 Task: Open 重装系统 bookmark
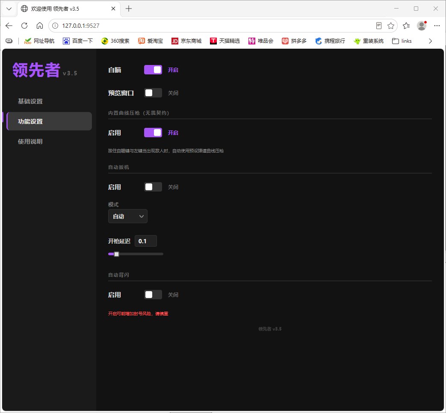[369, 41]
